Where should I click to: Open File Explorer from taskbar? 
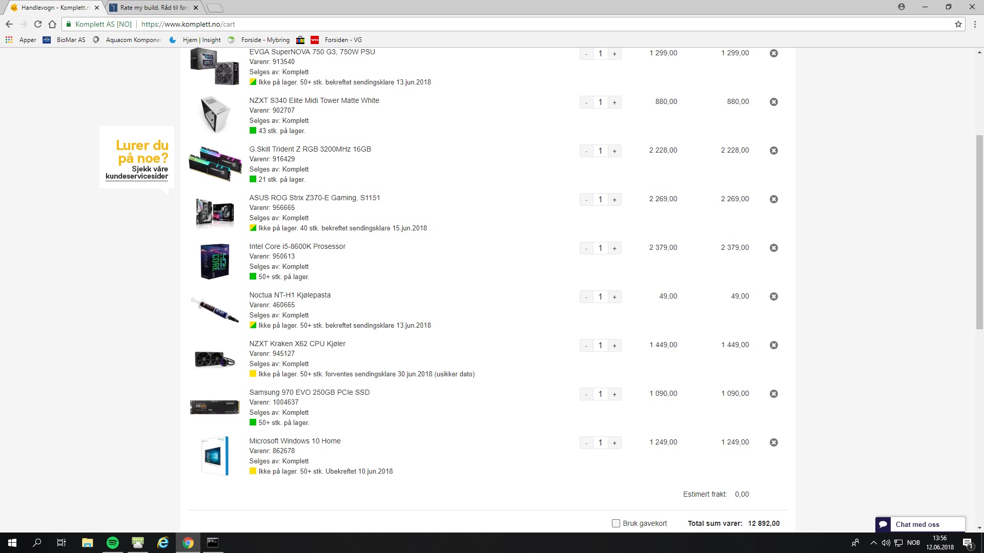pos(88,543)
